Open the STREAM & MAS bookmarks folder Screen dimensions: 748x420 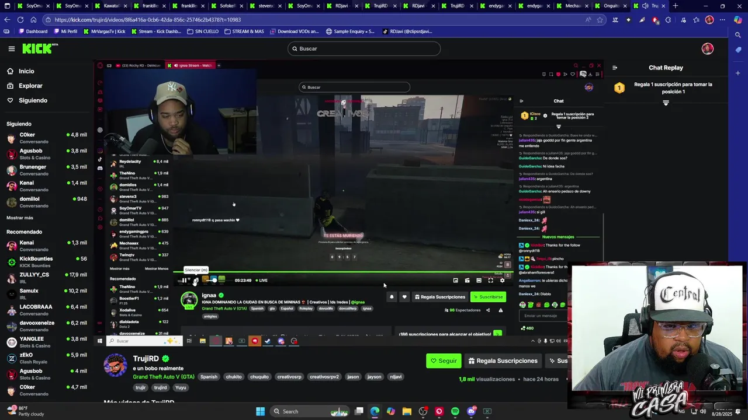click(x=244, y=32)
